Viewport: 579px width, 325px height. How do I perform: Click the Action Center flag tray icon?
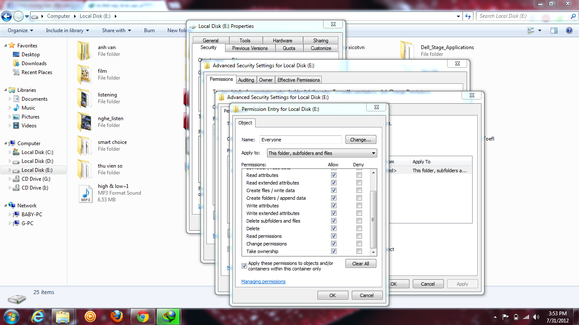(x=506, y=317)
